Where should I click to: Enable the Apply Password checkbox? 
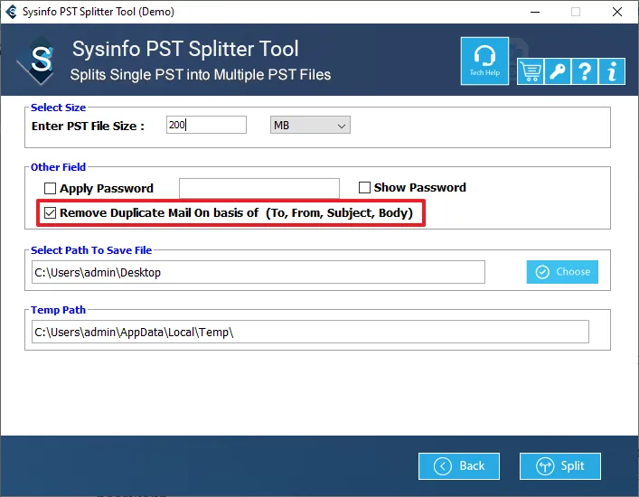pos(50,188)
